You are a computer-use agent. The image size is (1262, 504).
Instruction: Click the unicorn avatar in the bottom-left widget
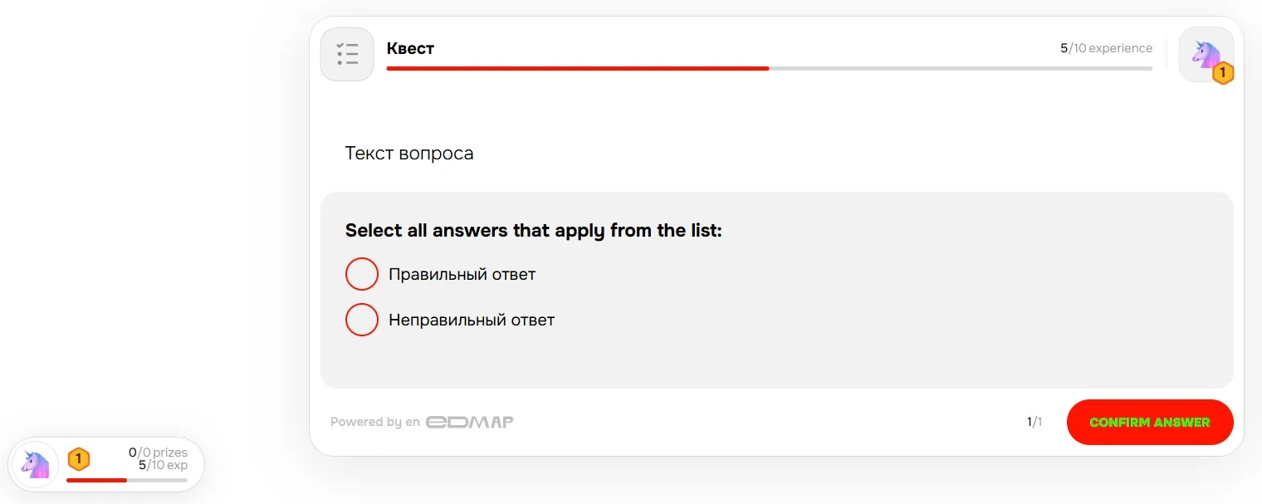(x=34, y=464)
